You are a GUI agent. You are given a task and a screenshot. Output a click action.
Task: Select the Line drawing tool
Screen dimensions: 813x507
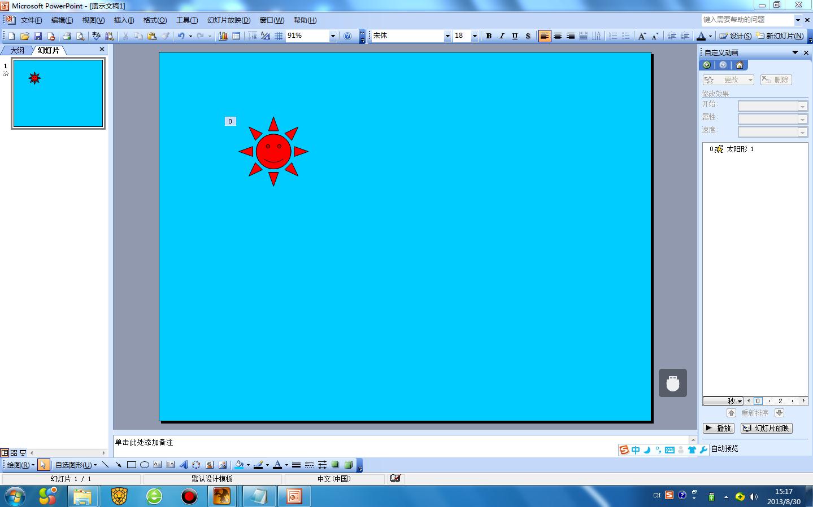pyautogui.click(x=106, y=465)
